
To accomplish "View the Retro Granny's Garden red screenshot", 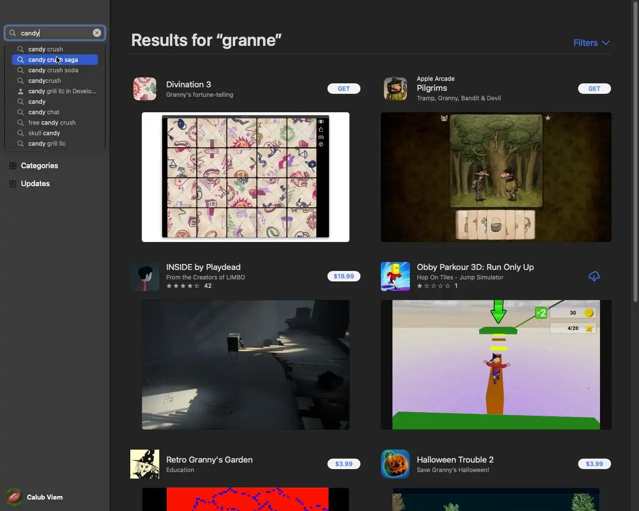I will tap(246, 499).
